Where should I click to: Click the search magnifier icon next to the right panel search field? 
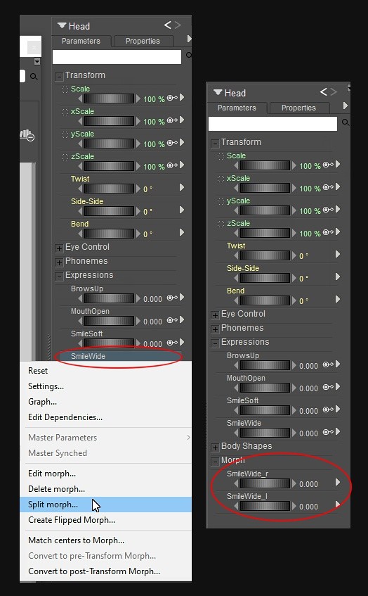(x=346, y=122)
